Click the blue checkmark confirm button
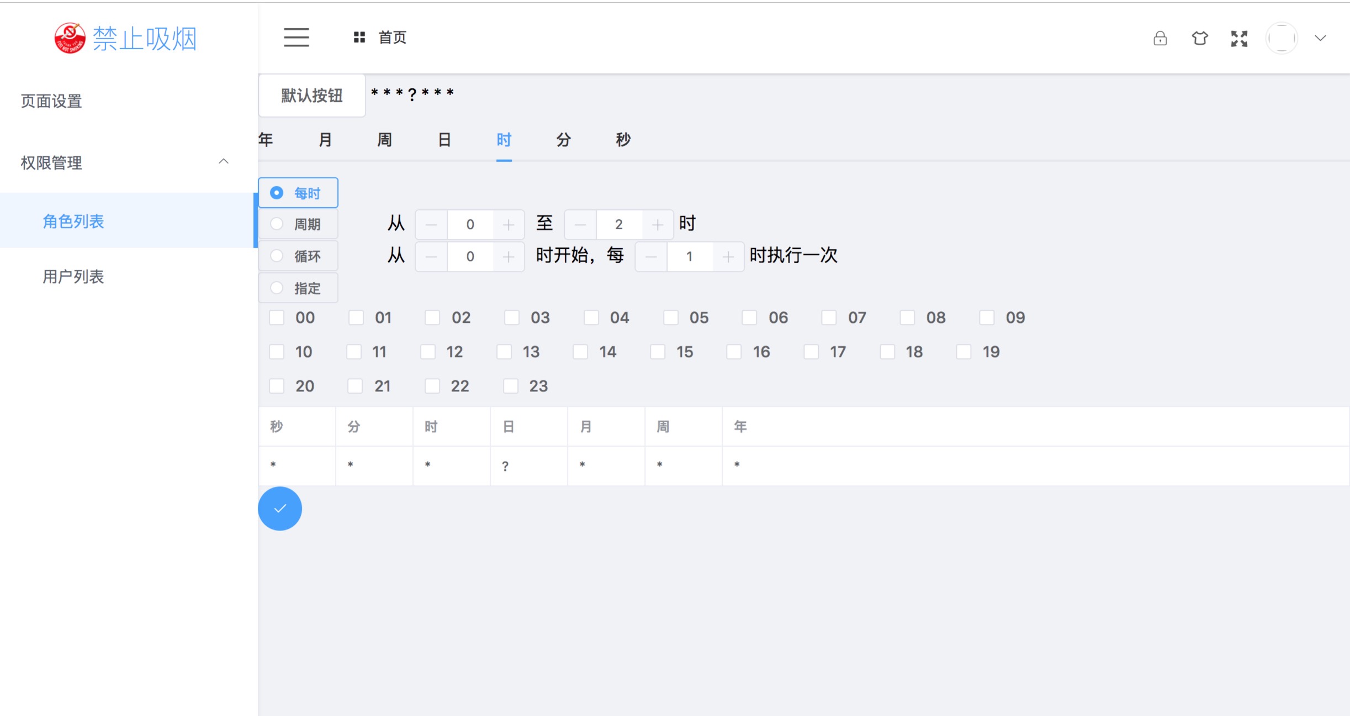The image size is (1350, 716). tap(280, 508)
